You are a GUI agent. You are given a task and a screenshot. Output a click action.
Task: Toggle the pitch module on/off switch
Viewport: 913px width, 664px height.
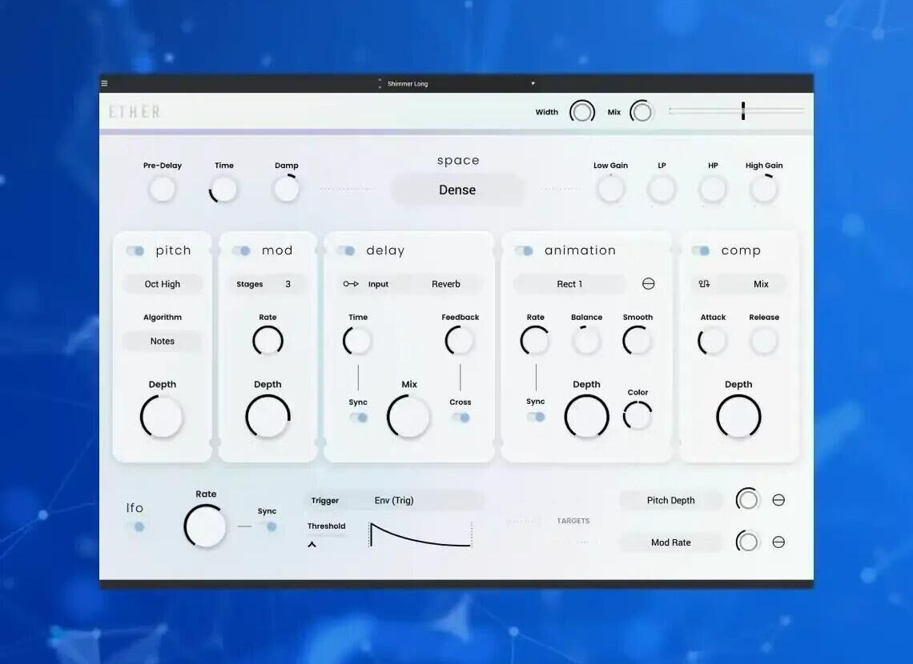click(x=135, y=250)
